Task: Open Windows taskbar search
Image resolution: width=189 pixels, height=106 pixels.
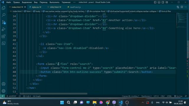Action: pos(69,102)
